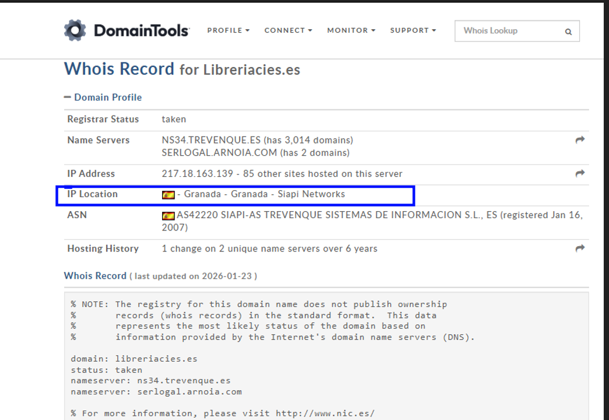This screenshot has height=420, width=609.
Task: Click Spain flag in IP Location row
Action: tap(168, 195)
